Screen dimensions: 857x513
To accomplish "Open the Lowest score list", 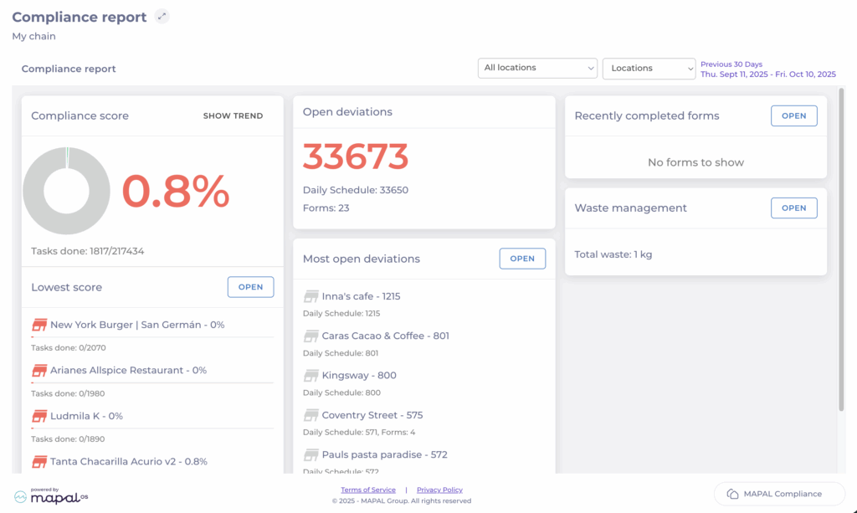I will click(250, 287).
